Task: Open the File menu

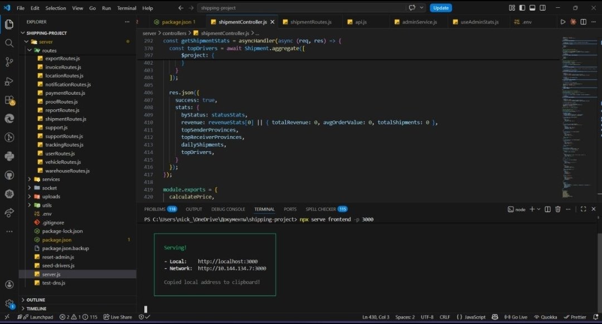Action: tap(21, 8)
